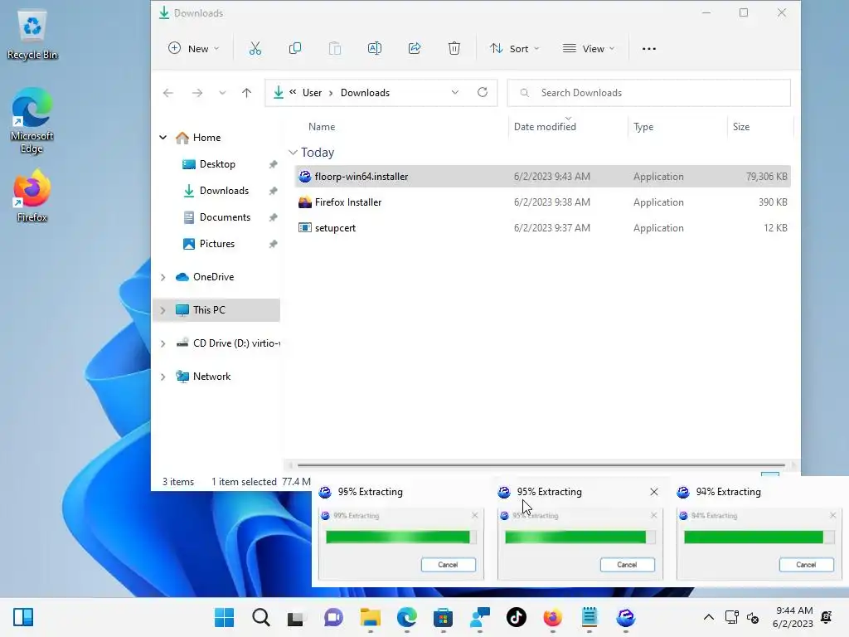This screenshot has width=849, height=637.
Task: Select the Firefox Installer file
Action: click(x=542, y=202)
